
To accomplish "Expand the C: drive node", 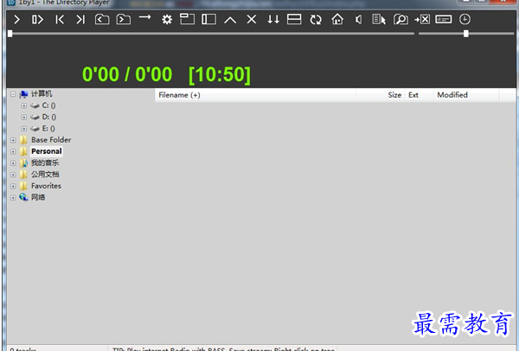I will point(24,105).
